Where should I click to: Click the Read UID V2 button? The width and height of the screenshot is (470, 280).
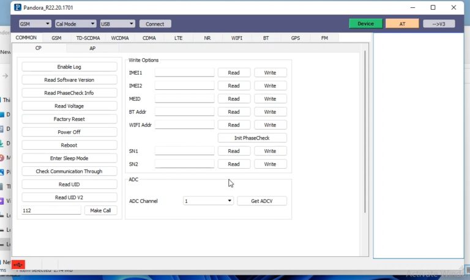coord(69,197)
